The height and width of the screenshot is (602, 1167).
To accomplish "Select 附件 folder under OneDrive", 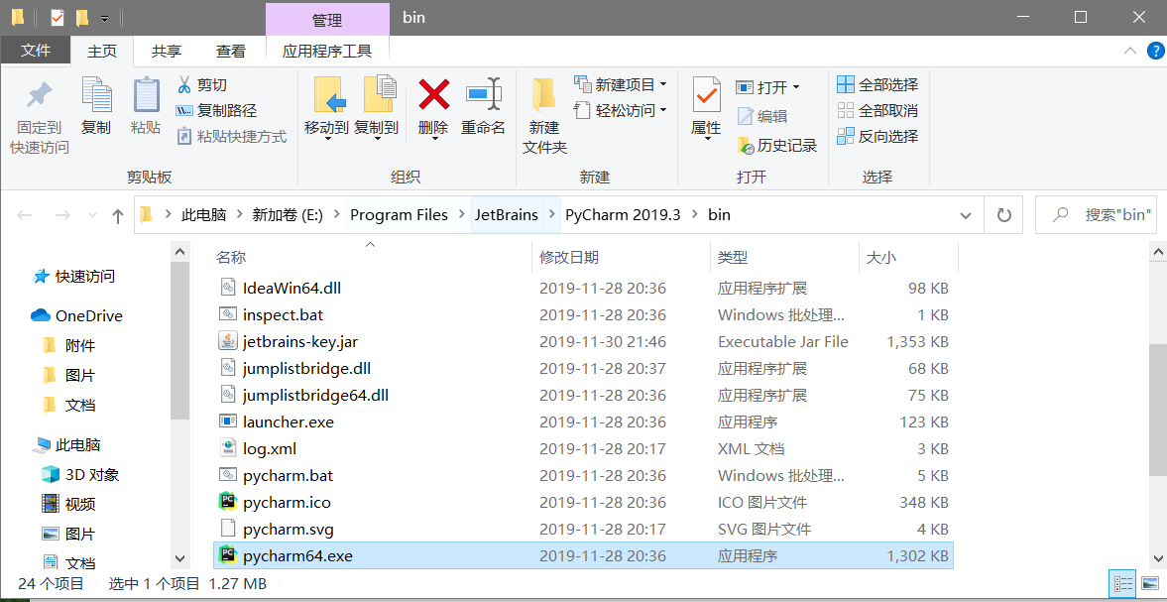I will pyautogui.click(x=70, y=345).
